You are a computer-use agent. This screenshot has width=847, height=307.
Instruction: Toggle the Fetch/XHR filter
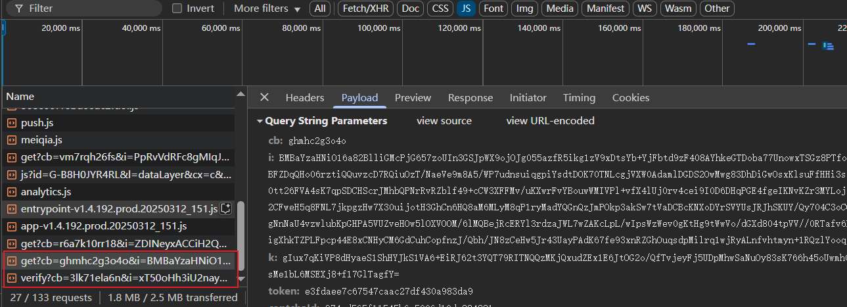[x=365, y=9]
